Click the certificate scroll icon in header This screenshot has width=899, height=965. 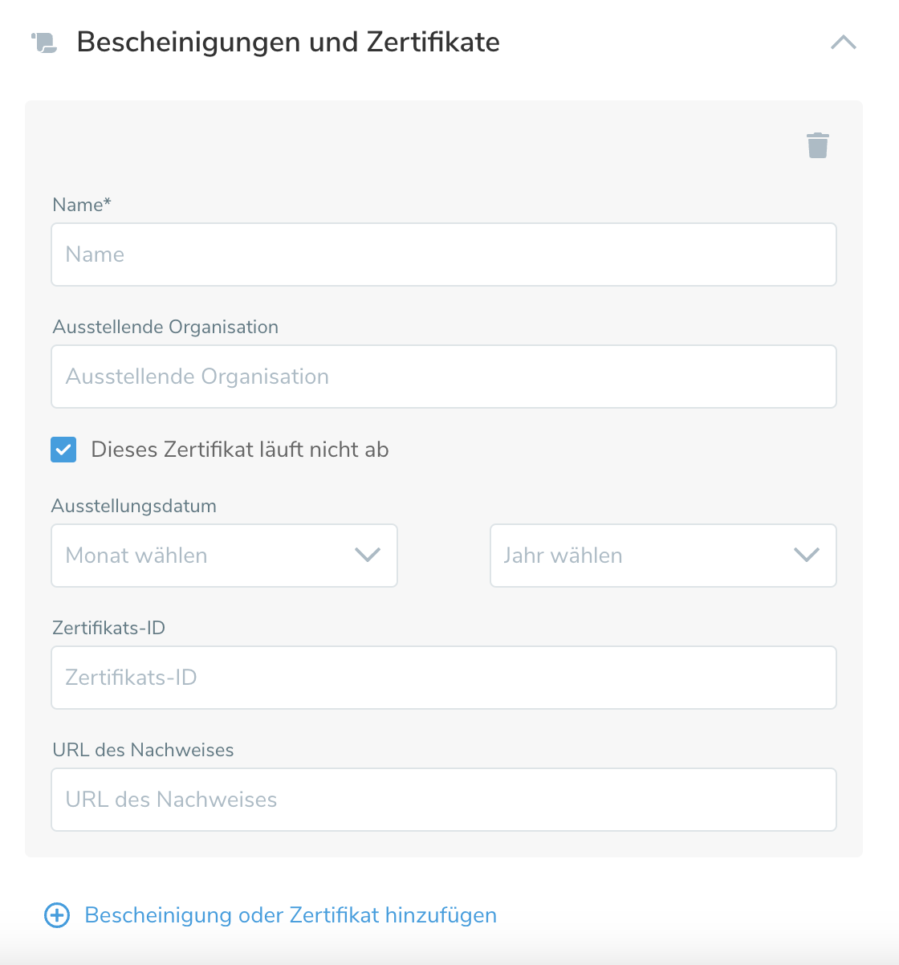(x=45, y=43)
